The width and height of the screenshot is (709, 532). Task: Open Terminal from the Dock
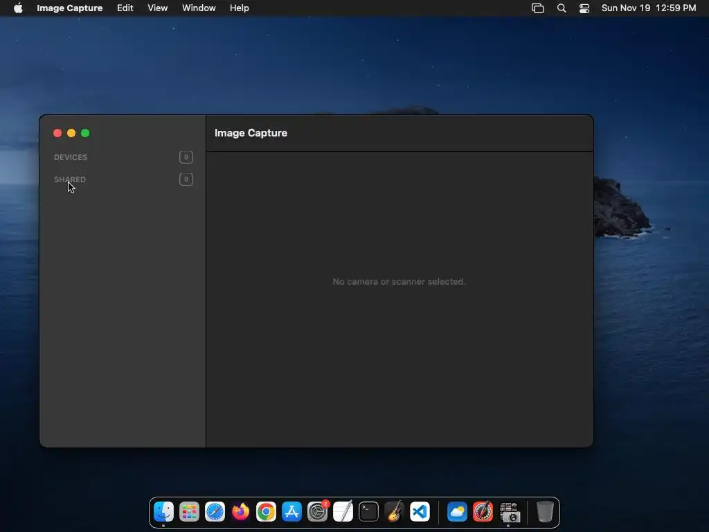click(368, 512)
